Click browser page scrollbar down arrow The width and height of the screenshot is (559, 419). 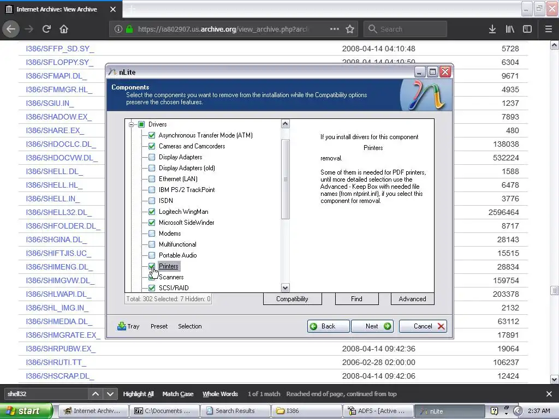[x=555, y=379]
